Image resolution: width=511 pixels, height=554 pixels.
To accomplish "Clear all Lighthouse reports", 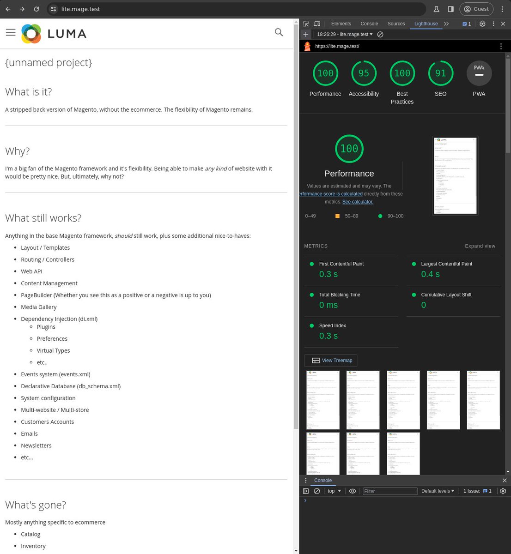I will (380, 34).
